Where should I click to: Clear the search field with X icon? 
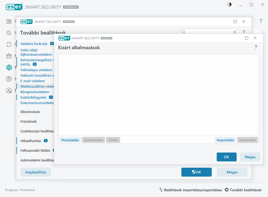(x=235, y=32)
